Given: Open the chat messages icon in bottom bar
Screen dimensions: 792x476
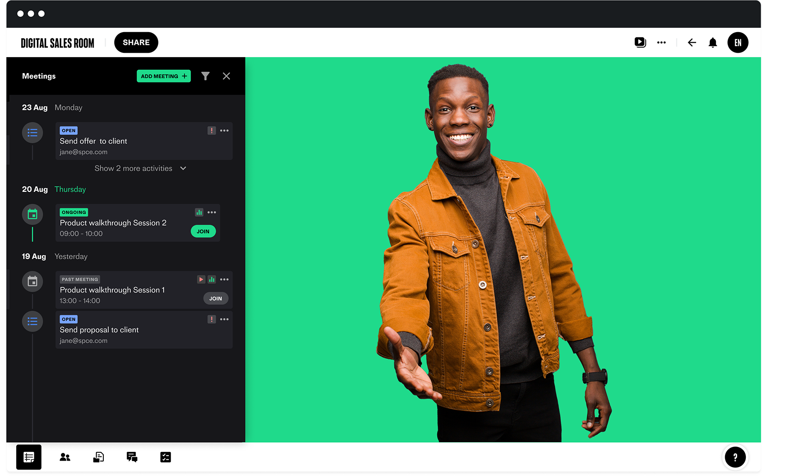Looking at the screenshot, I should tap(132, 457).
